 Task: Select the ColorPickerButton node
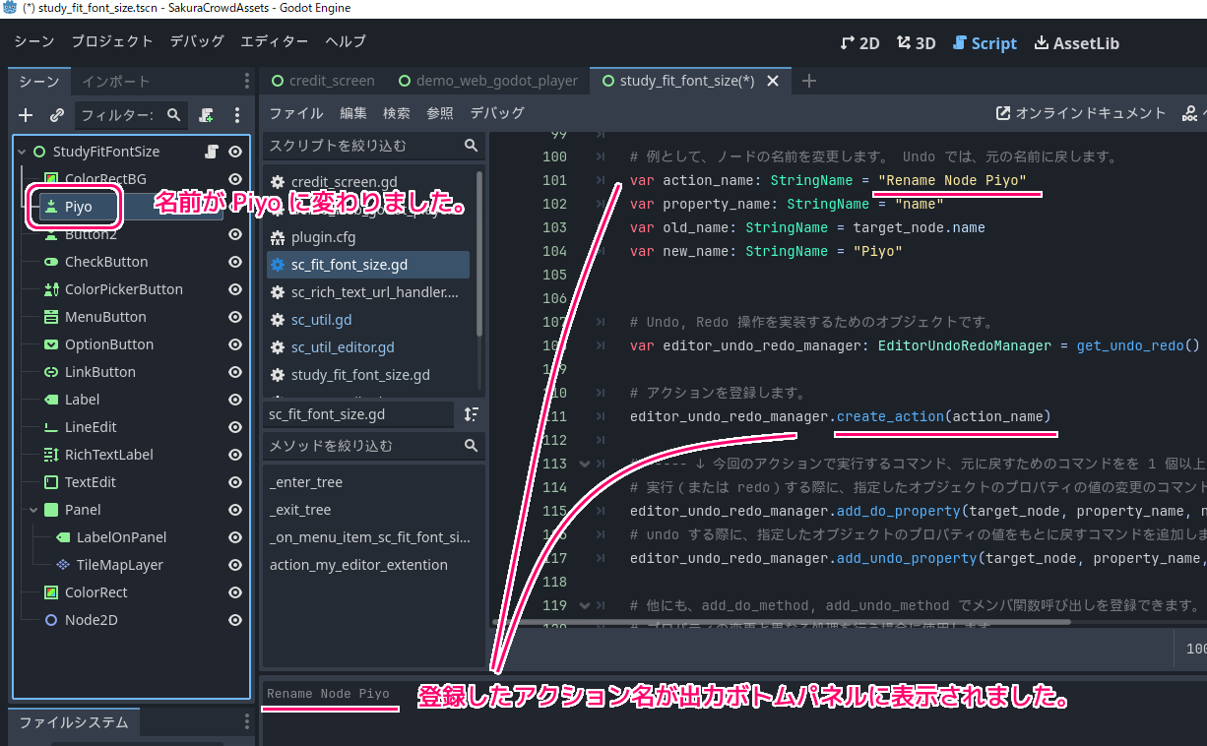[x=124, y=289]
